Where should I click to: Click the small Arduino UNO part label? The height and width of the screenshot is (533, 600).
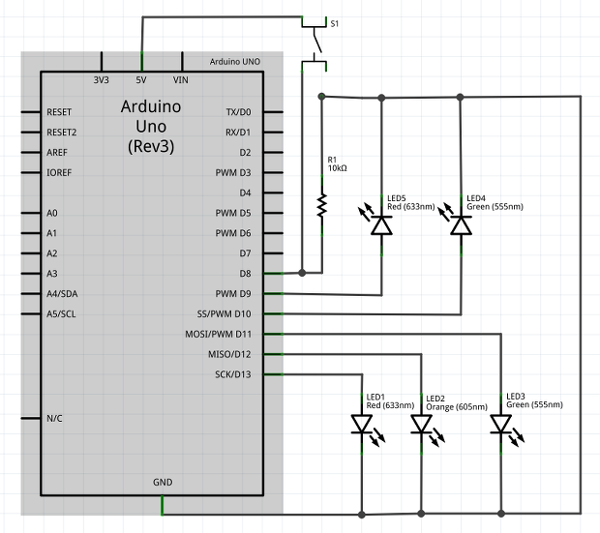235,62
